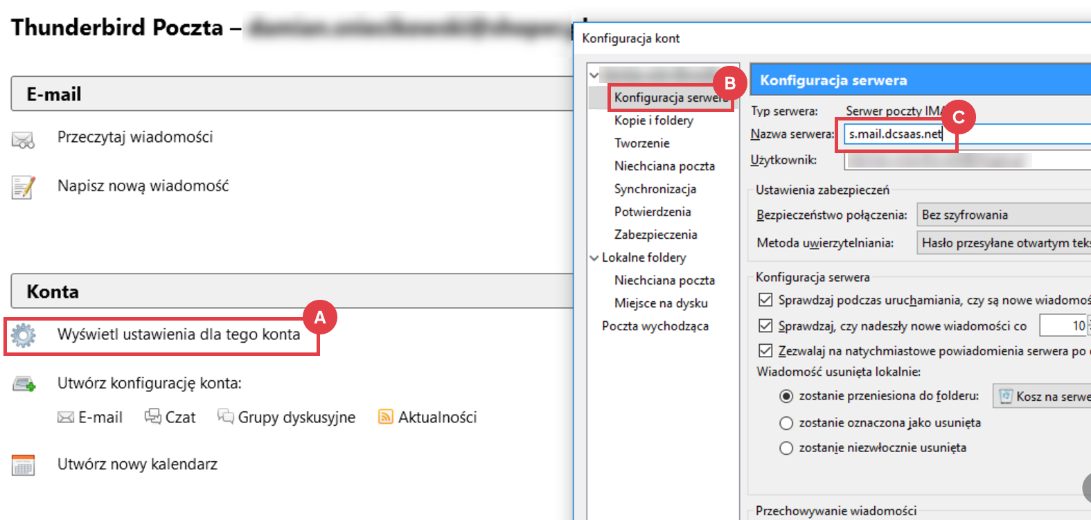
Task: Click the E-mail envelope icon under account setup
Action: pos(66,418)
